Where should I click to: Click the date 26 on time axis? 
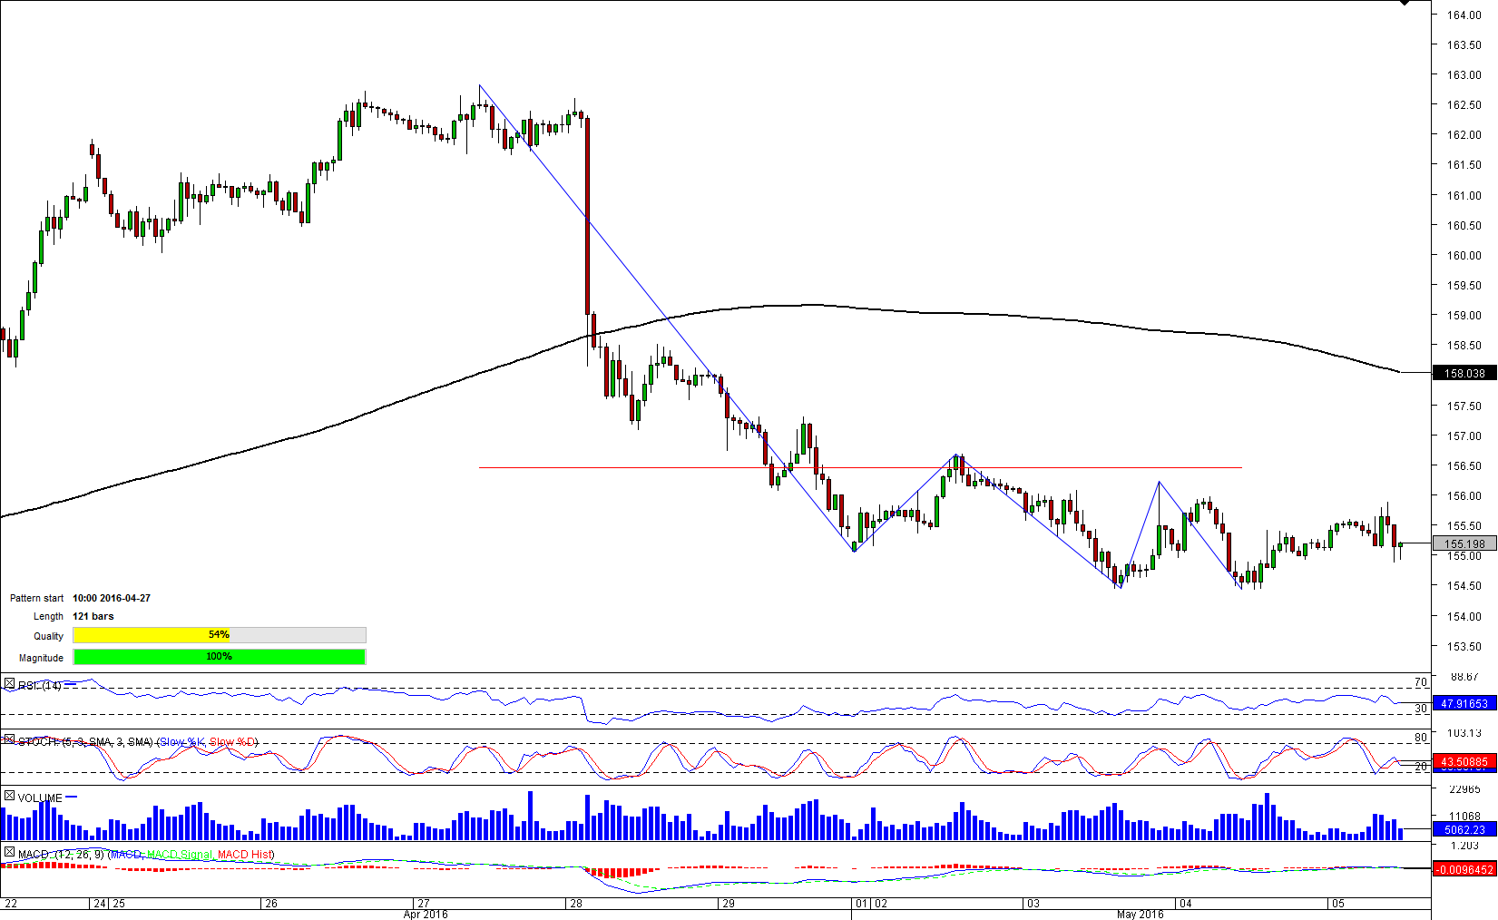(x=270, y=904)
